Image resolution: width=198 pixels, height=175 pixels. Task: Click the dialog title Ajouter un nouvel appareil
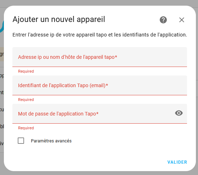tap(59, 19)
